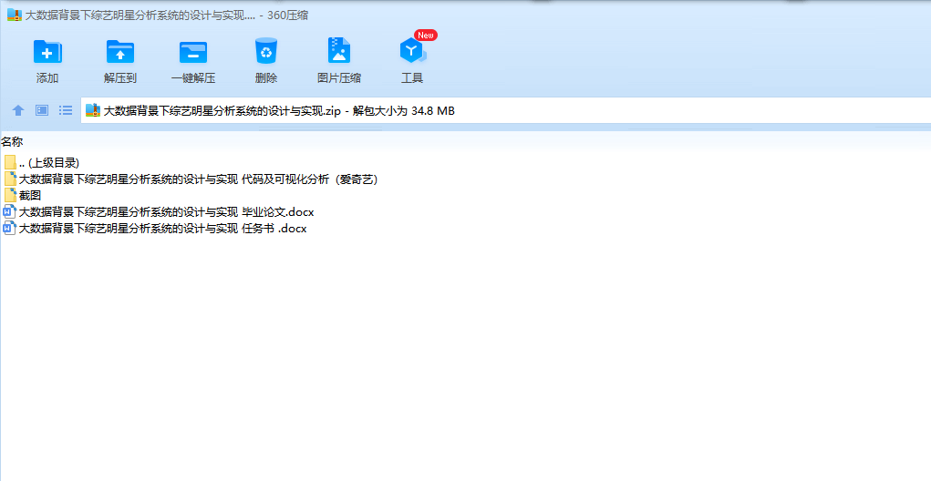Click the folder icon of 上级目录 row

(x=10, y=162)
